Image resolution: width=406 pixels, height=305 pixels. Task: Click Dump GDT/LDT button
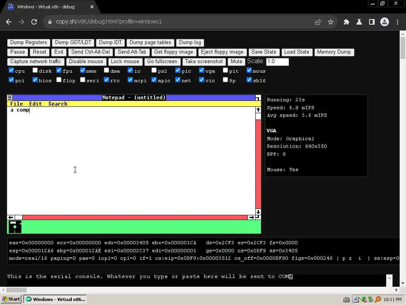73,42
